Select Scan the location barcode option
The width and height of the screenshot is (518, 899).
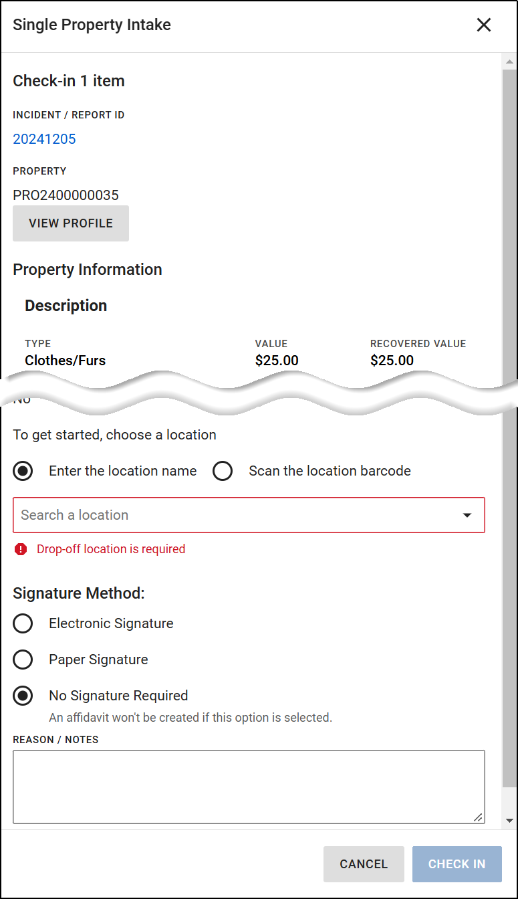pos(223,471)
